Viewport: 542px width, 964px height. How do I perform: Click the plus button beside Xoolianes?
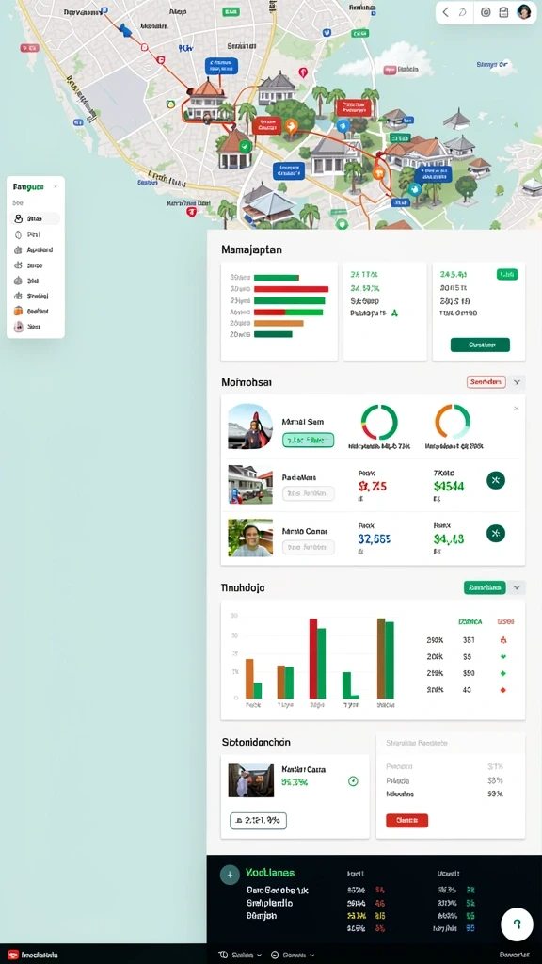click(x=230, y=875)
